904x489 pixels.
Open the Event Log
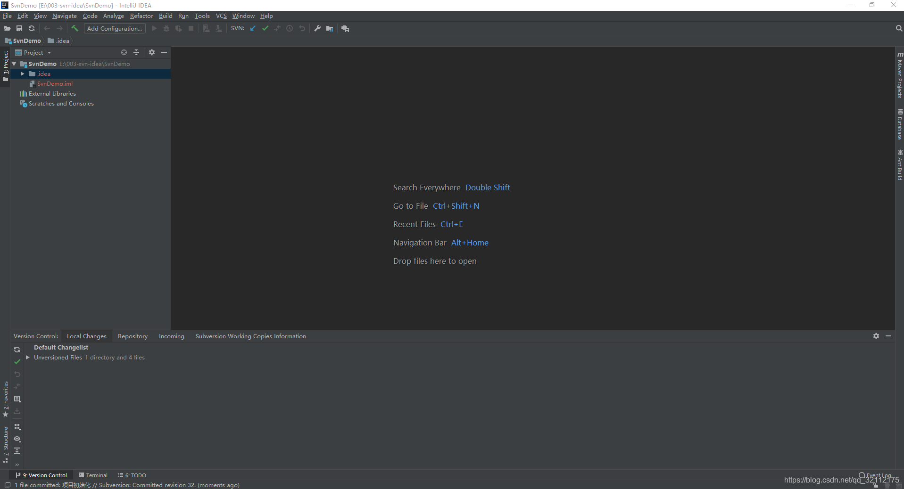coord(875,475)
